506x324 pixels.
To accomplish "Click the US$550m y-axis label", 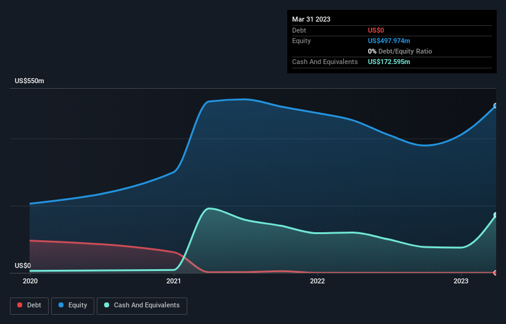I will point(30,81).
